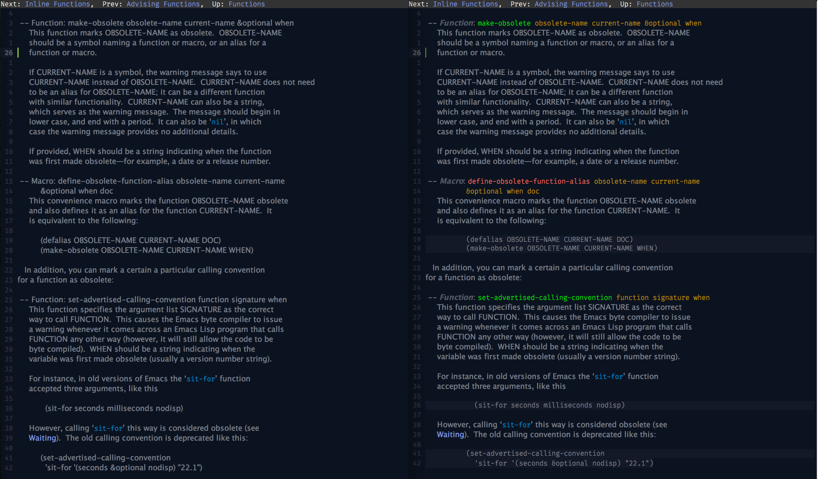Click current line number 26 in left pane
Screen dimensions: 819x479
[9, 53]
